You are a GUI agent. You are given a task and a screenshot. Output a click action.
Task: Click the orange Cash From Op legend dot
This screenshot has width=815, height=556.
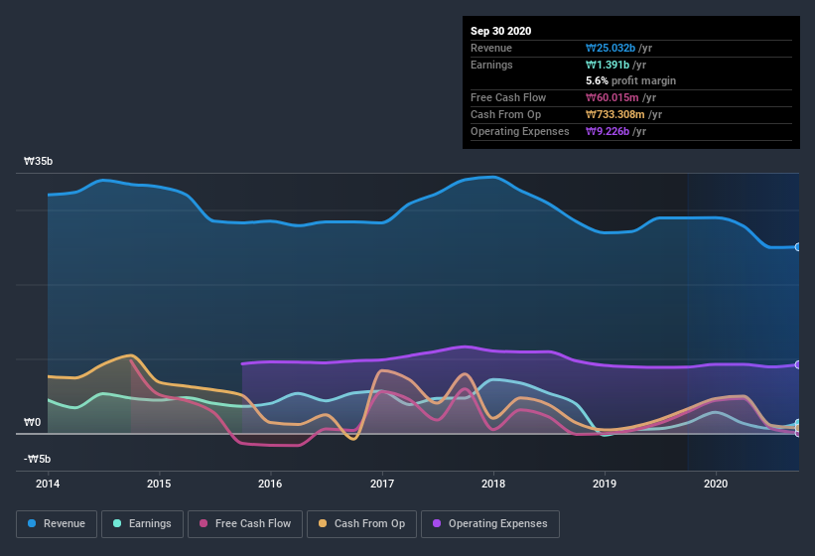point(323,523)
